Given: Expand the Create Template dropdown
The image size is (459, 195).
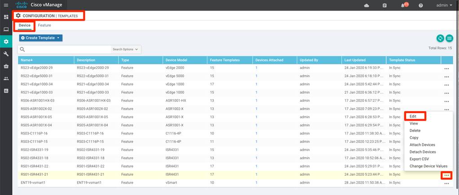Looking at the screenshot, I should click(x=41, y=38).
